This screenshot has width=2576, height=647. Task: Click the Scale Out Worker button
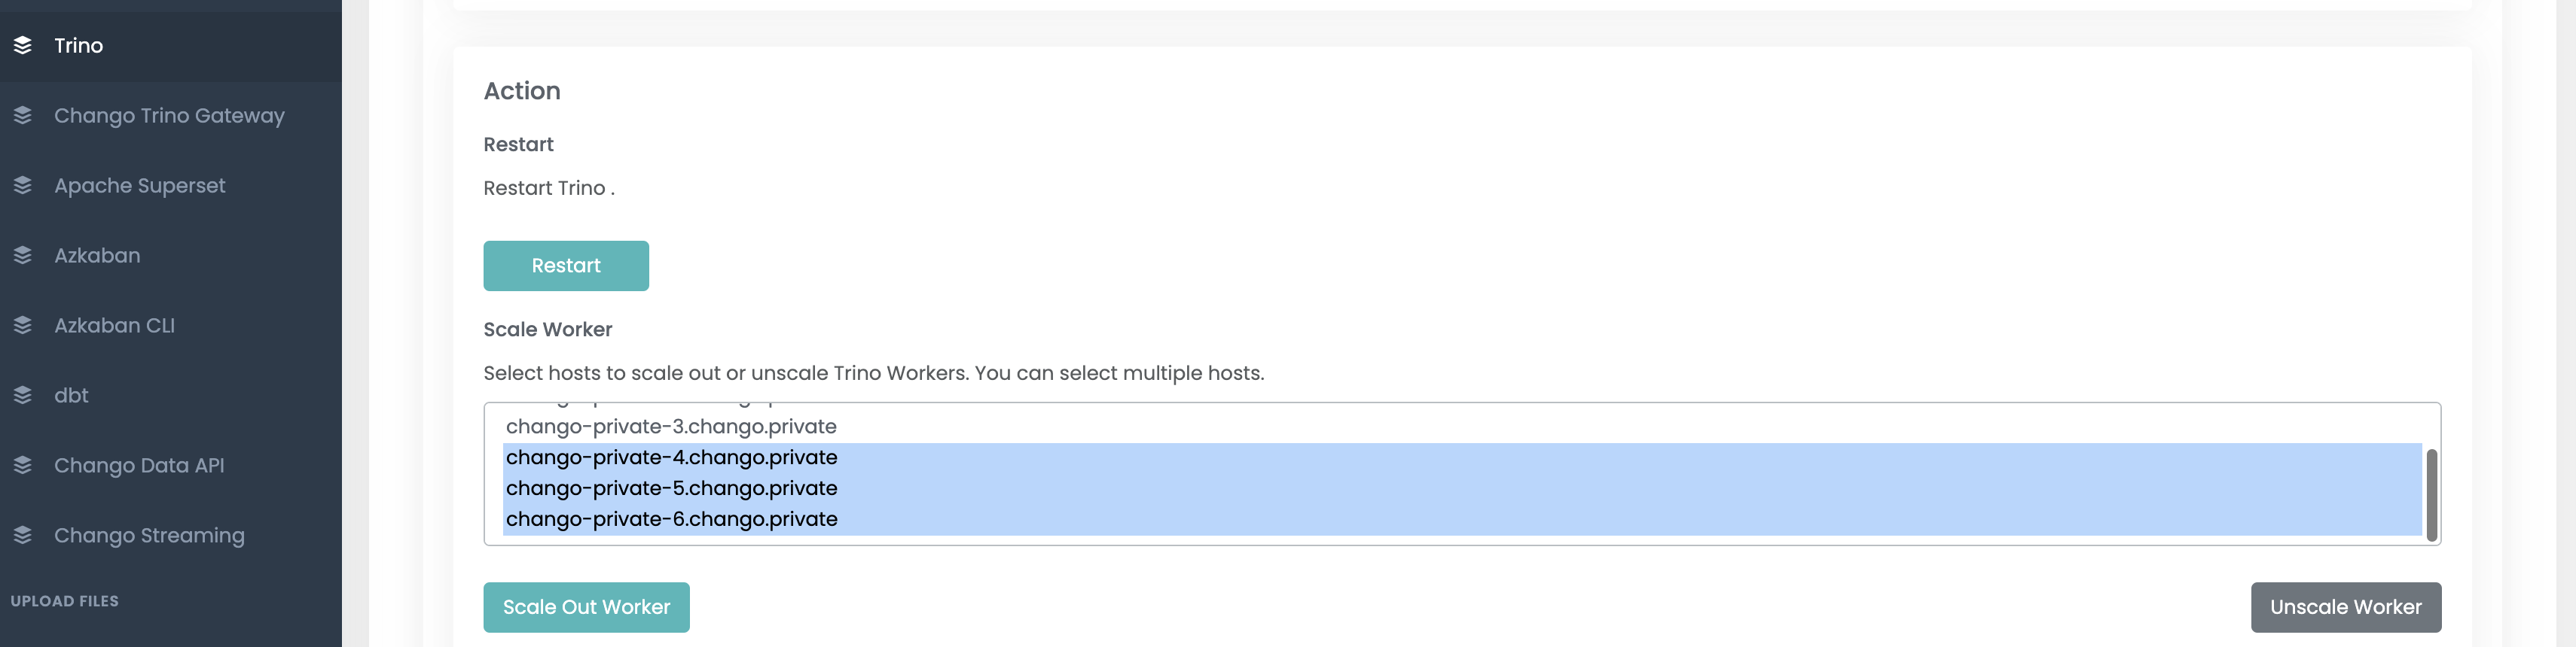click(586, 607)
